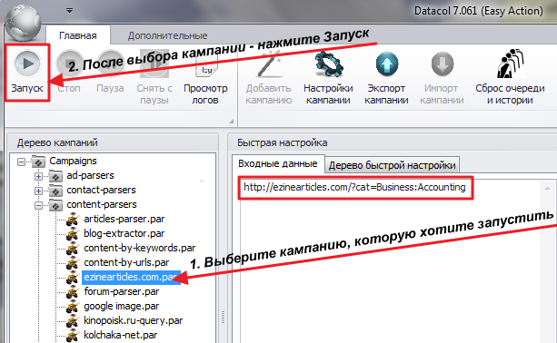The image size is (557, 343).
Task: Select content-by-keywords.par campaign
Action: pyautogui.click(x=140, y=248)
